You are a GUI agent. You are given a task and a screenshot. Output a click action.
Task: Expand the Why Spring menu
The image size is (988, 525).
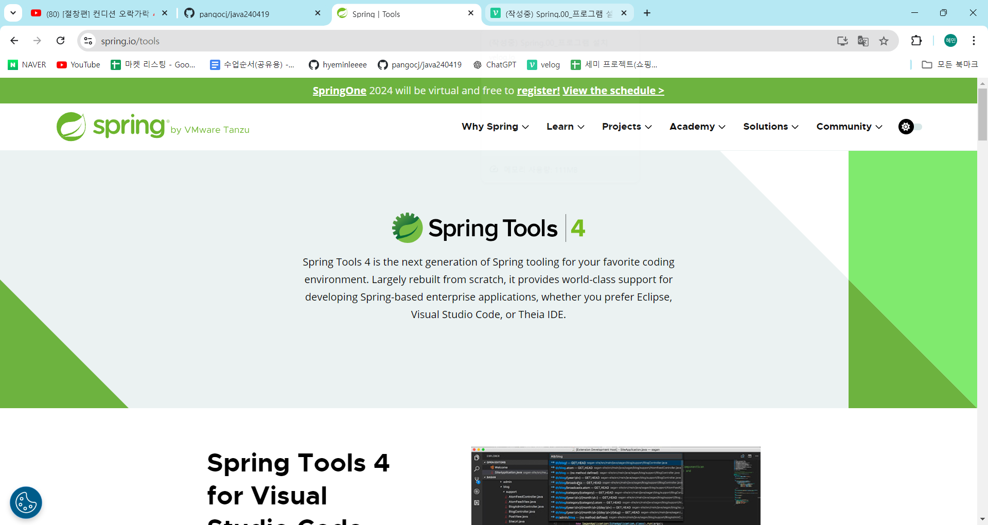495,127
